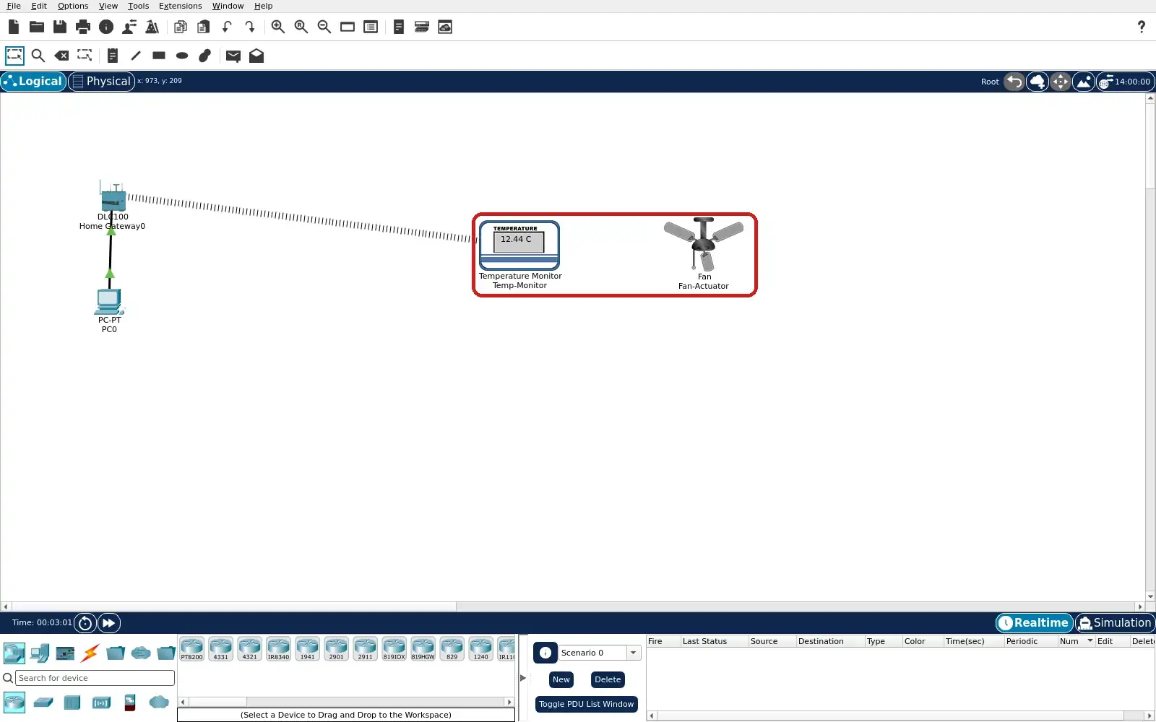Click the fast forward time button
The height and width of the screenshot is (722, 1156).
point(109,622)
